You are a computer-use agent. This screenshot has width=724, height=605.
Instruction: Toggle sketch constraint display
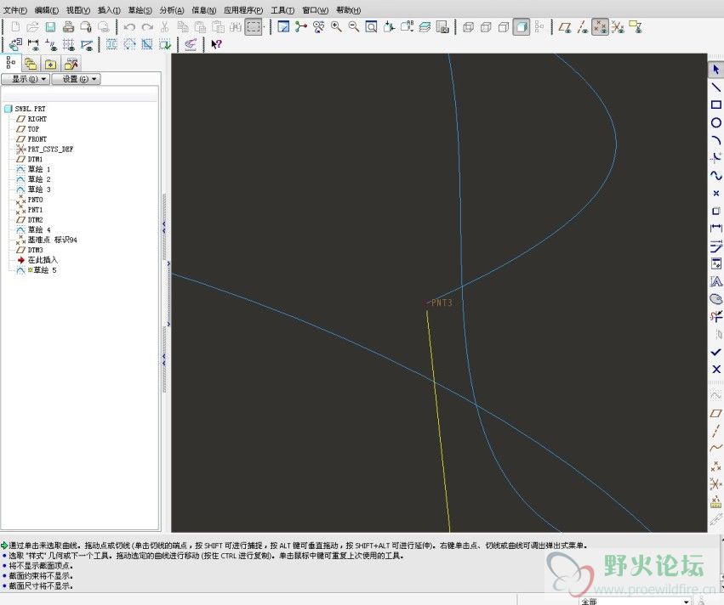click(x=51, y=44)
